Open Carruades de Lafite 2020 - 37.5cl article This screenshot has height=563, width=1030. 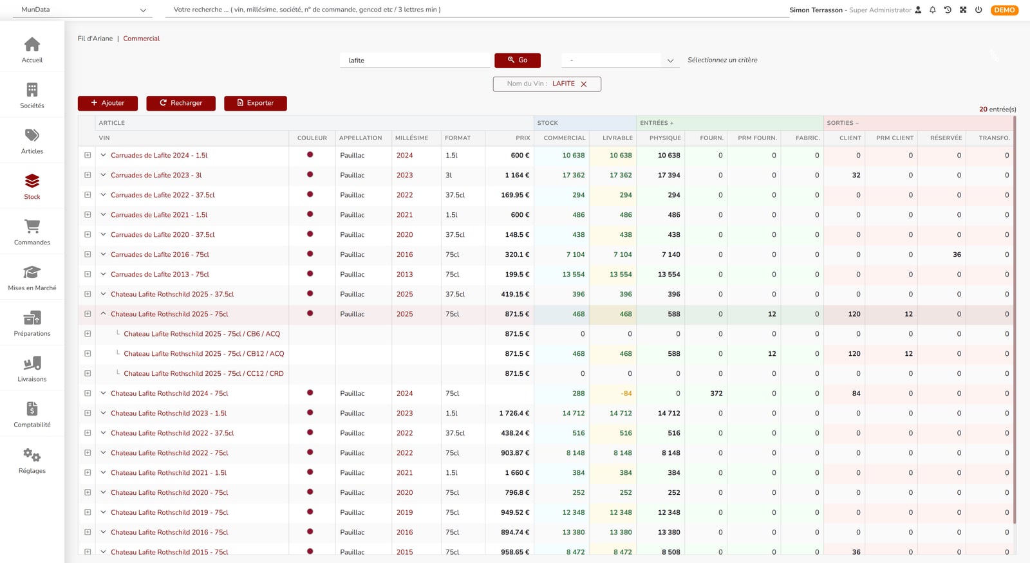click(163, 235)
